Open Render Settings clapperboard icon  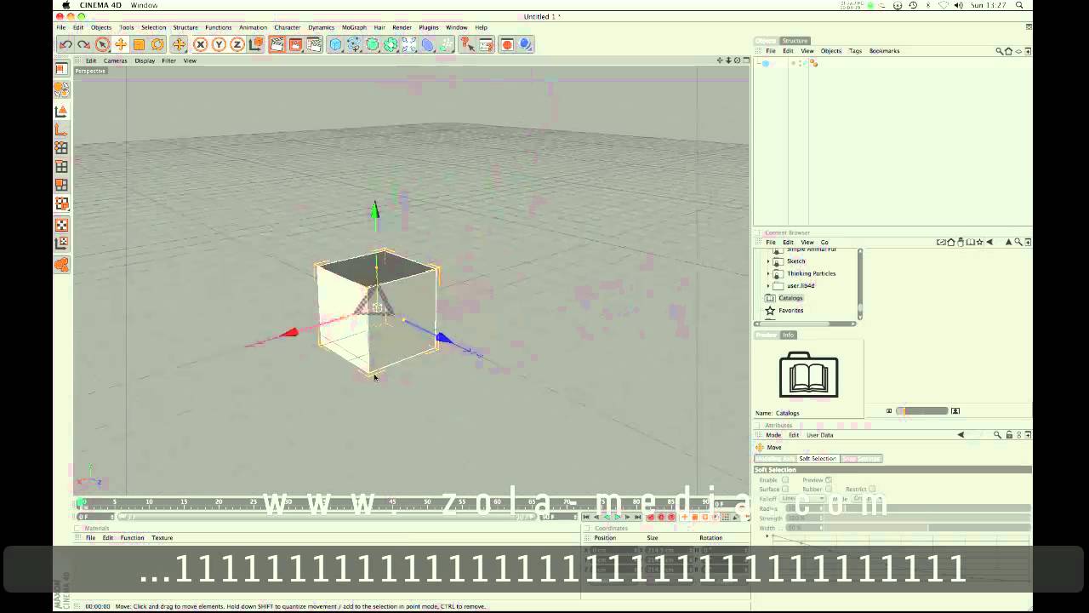tap(314, 44)
